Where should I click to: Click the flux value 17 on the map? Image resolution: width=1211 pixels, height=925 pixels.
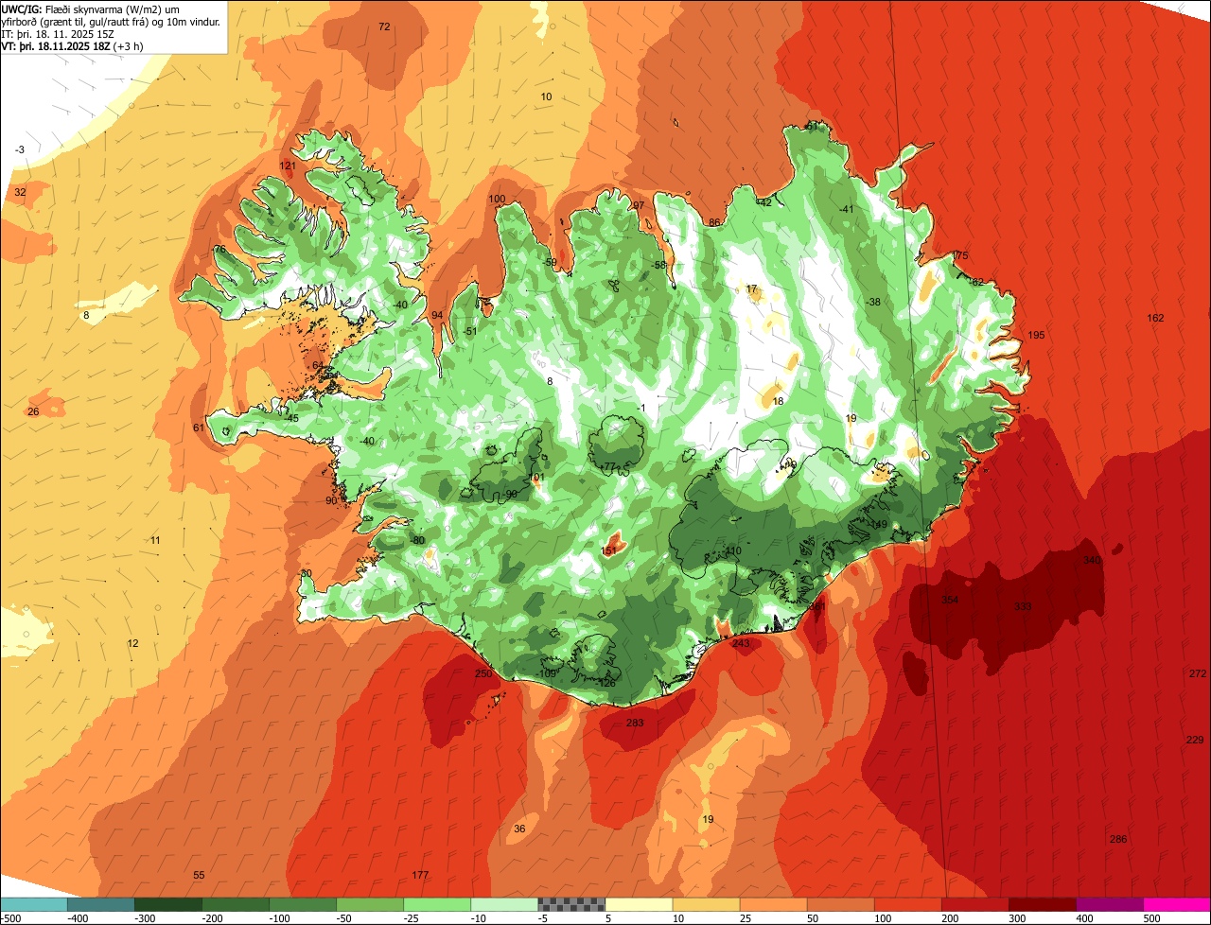click(751, 288)
